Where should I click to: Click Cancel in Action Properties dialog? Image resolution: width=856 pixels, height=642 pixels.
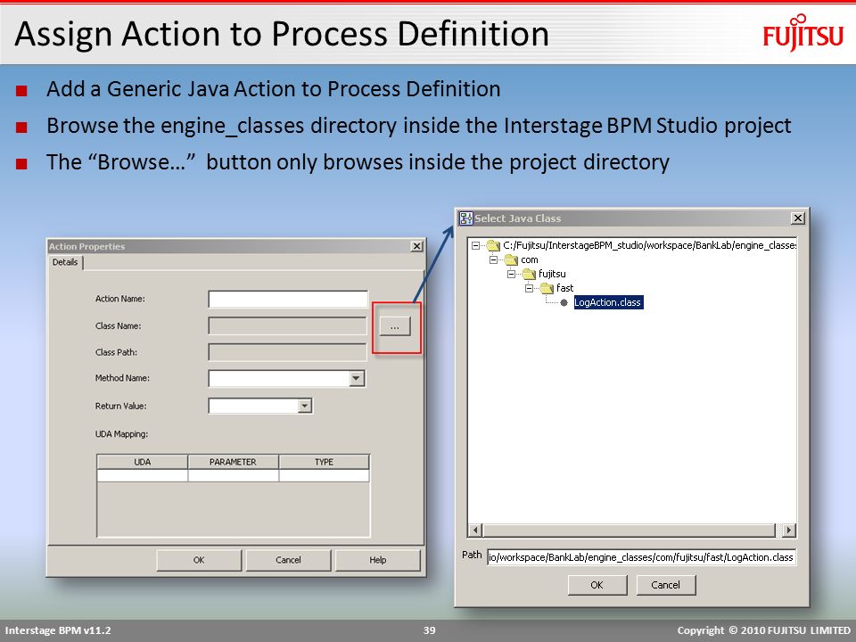click(x=288, y=560)
